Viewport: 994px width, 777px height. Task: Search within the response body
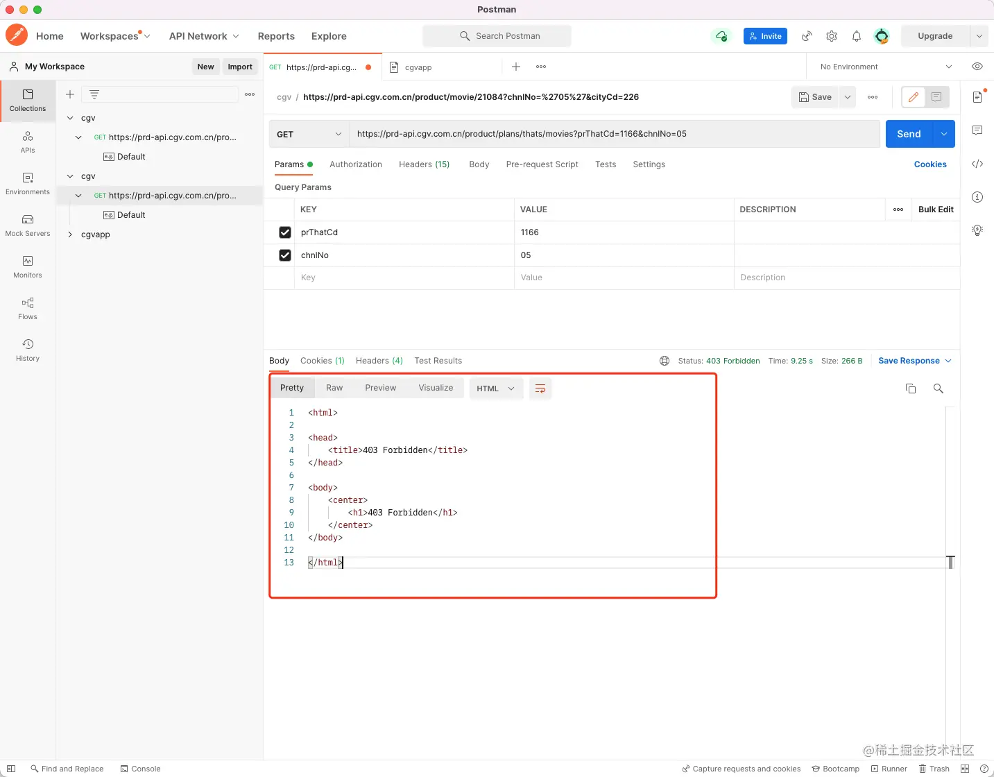(x=939, y=388)
